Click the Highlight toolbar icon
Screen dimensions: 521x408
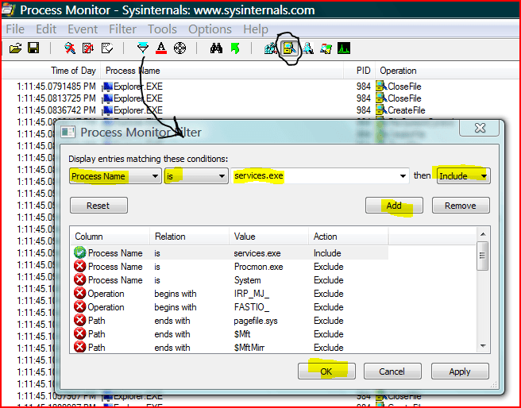[x=161, y=48]
